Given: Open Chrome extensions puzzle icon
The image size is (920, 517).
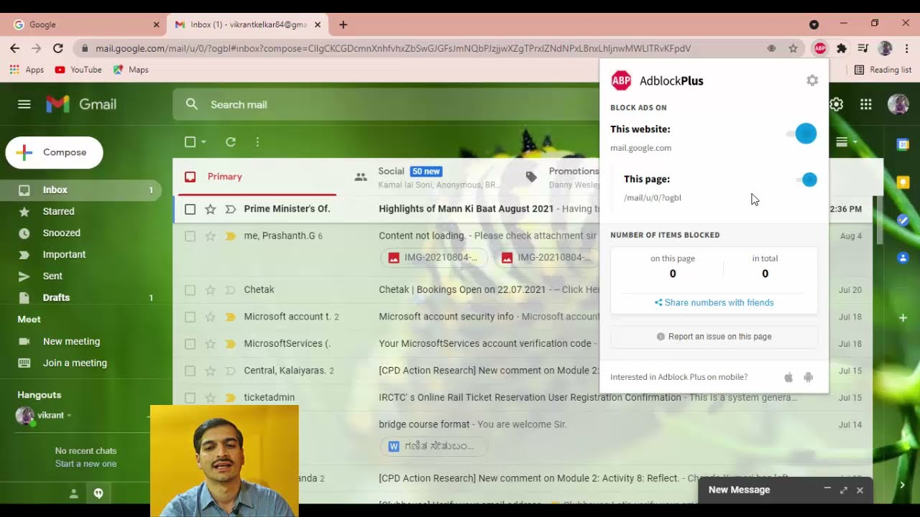Looking at the screenshot, I should click(842, 48).
